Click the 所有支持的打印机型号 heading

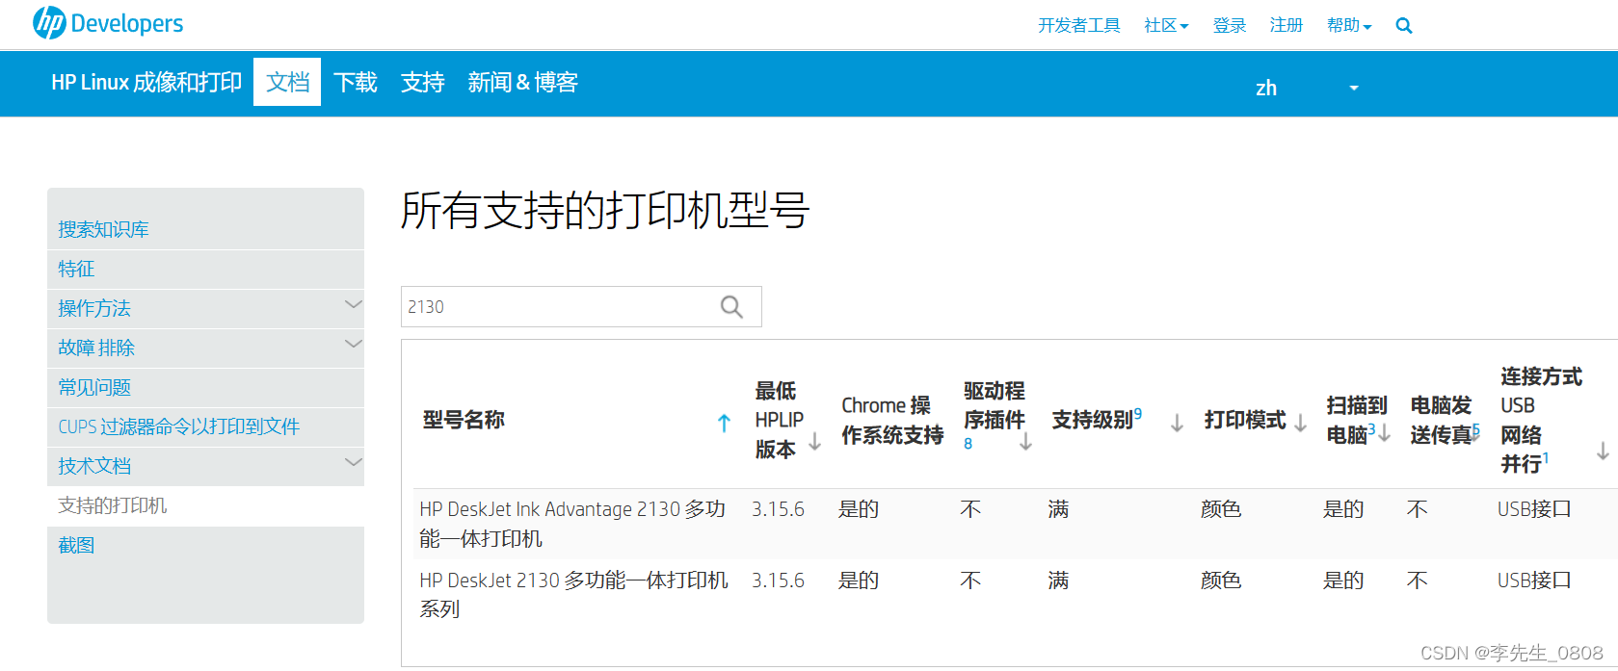tap(605, 210)
